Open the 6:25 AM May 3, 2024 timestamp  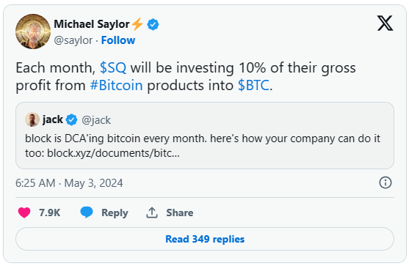[x=69, y=183]
